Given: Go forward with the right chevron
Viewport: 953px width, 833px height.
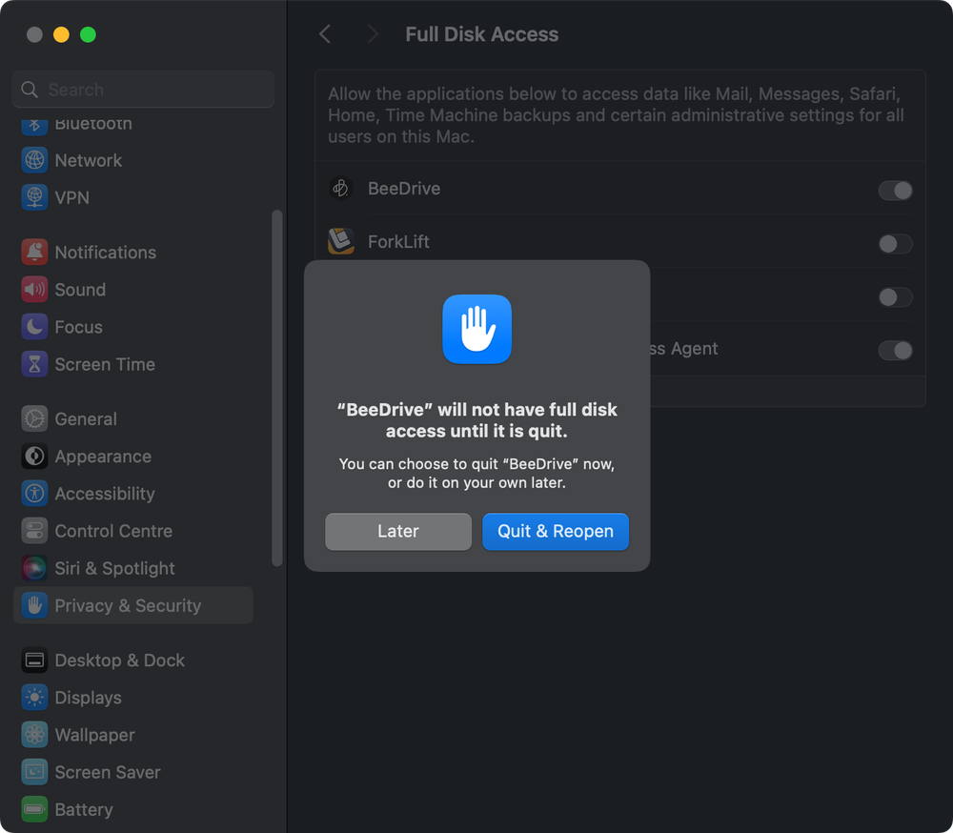Looking at the screenshot, I should [x=373, y=34].
